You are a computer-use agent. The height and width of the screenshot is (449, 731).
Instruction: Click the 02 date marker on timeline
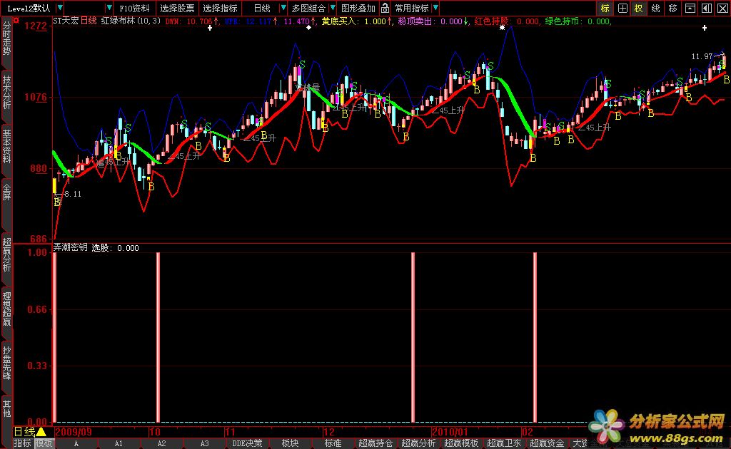[x=527, y=432]
